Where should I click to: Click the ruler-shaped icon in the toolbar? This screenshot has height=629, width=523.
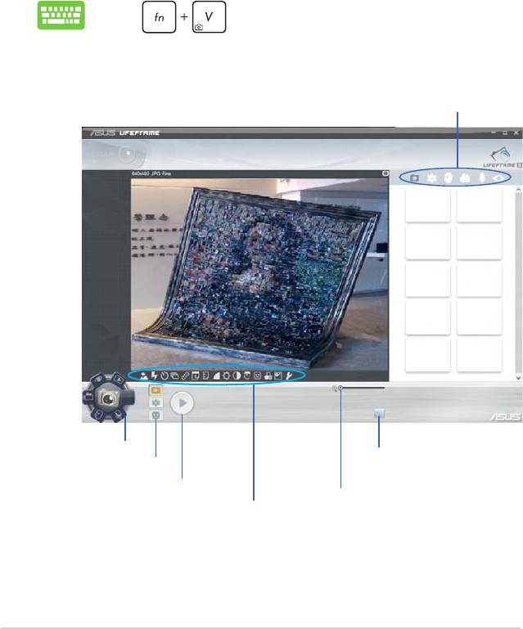click(x=185, y=376)
